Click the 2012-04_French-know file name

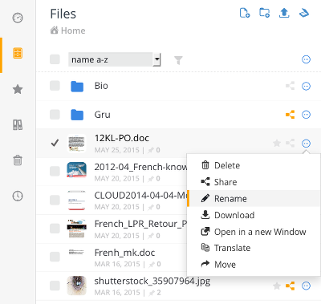pyautogui.click(x=140, y=167)
